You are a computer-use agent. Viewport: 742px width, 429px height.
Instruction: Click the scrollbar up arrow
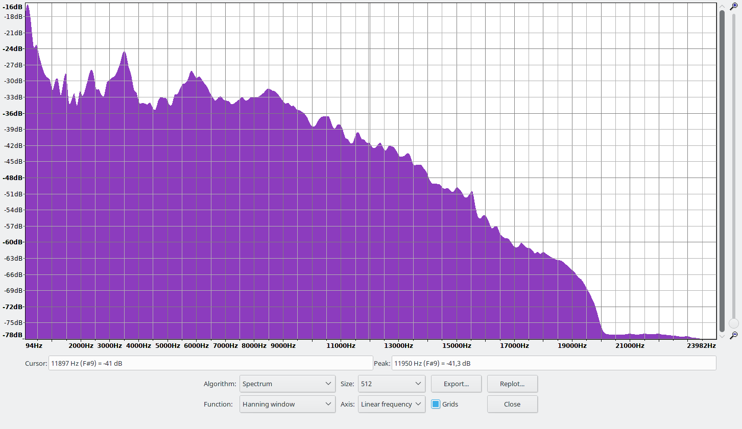click(x=722, y=7)
